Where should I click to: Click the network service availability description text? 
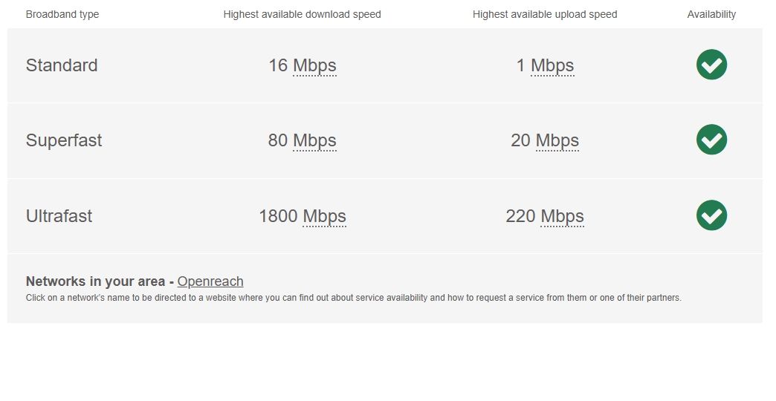[x=353, y=299]
